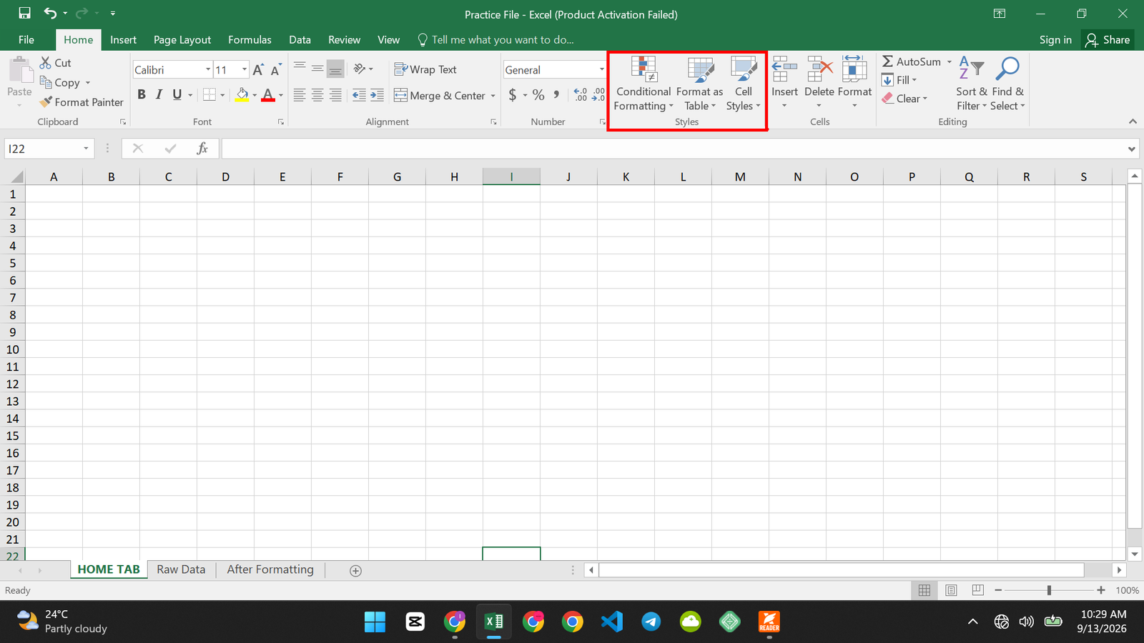Expand the Calibri font name dropdown
This screenshot has width=1144, height=643.
(x=208, y=69)
